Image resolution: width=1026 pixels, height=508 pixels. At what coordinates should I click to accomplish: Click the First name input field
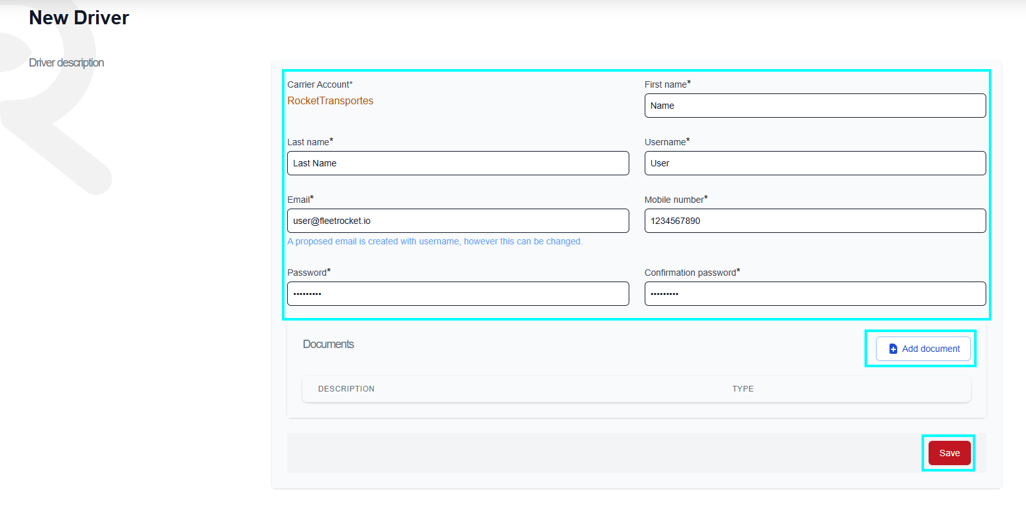(815, 106)
